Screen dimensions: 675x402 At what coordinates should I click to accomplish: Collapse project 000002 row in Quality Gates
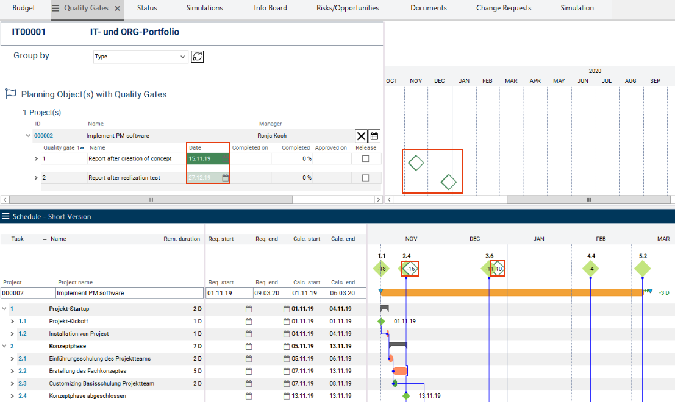coord(28,136)
